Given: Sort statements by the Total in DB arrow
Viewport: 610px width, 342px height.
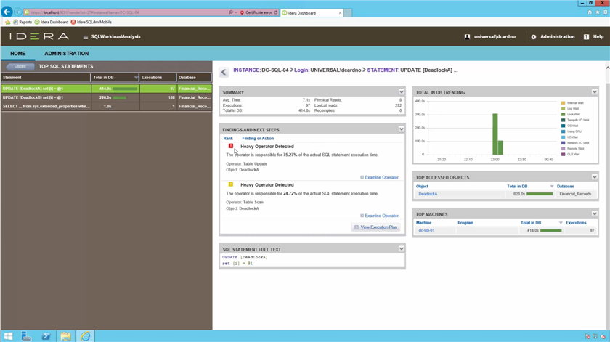Looking at the screenshot, I should tap(136, 78).
